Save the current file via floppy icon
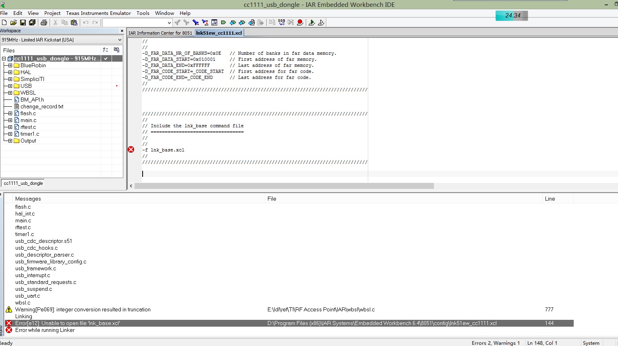 click(23, 23)
